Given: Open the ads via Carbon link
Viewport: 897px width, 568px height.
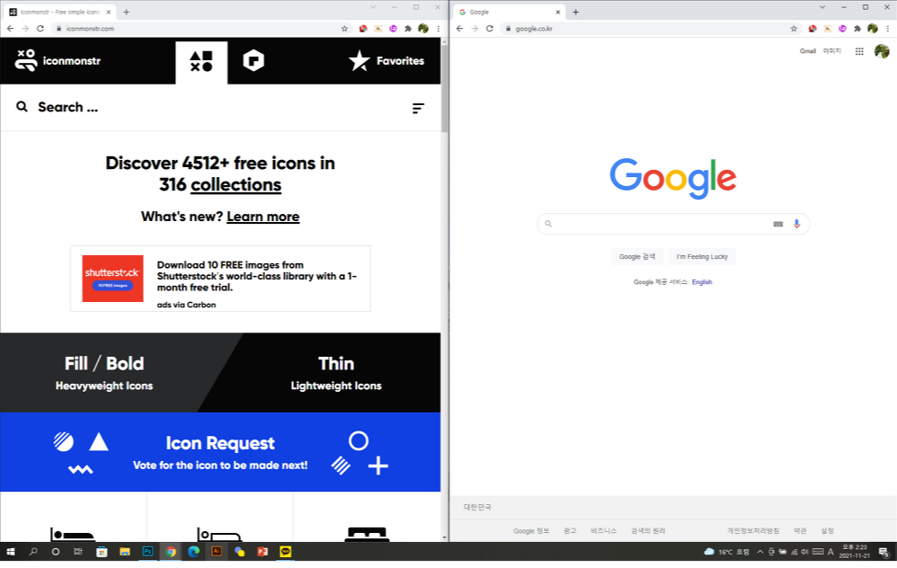Looking at the screenshot, I should pyautogui.click(x=186, y=305).
